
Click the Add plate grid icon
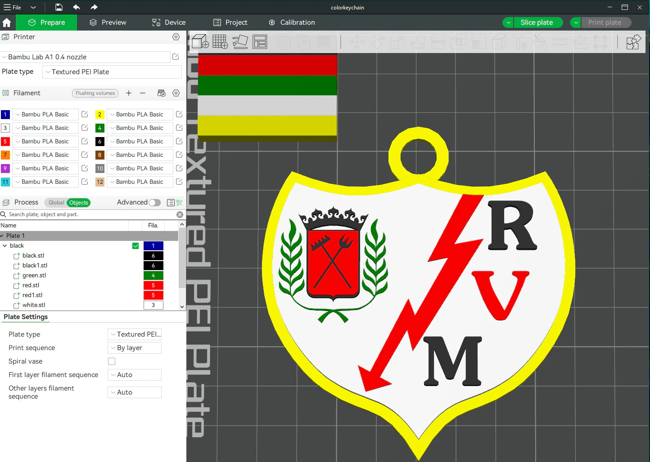[220, 42]
